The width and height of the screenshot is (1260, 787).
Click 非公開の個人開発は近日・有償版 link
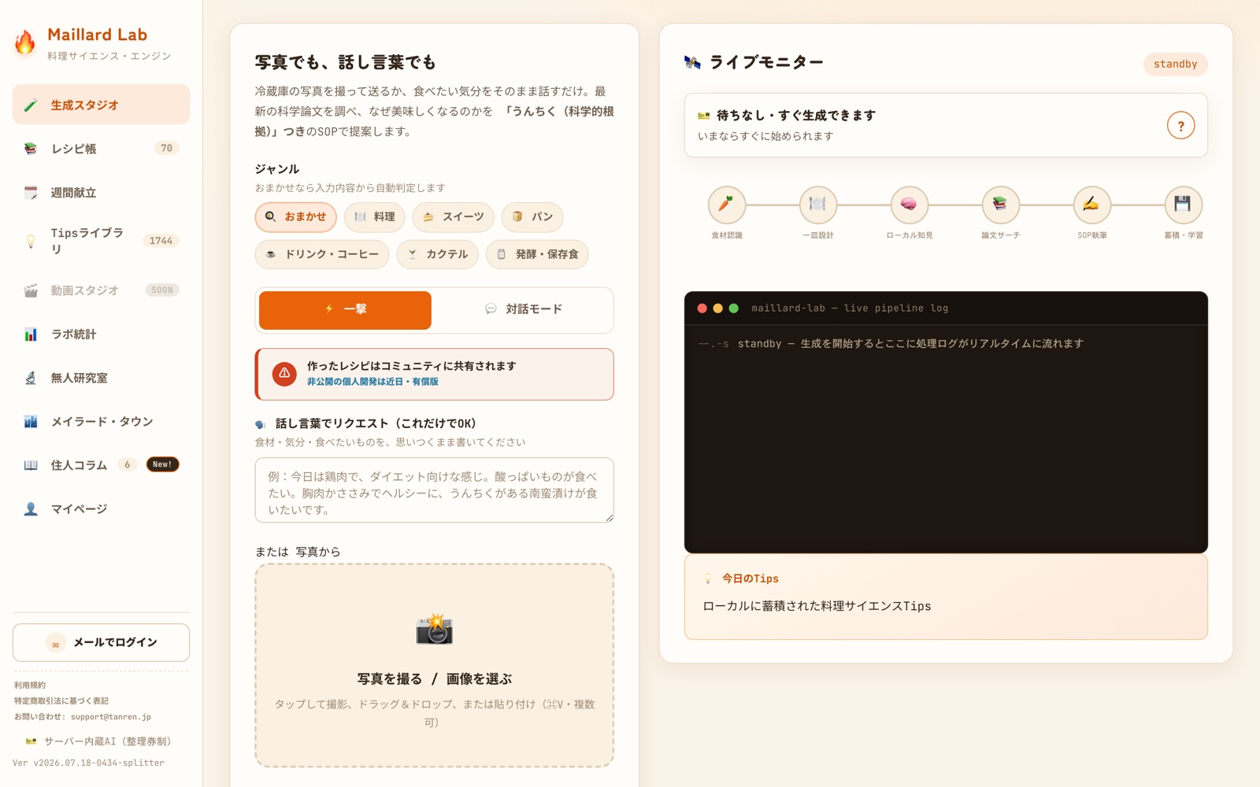(372, 382)
